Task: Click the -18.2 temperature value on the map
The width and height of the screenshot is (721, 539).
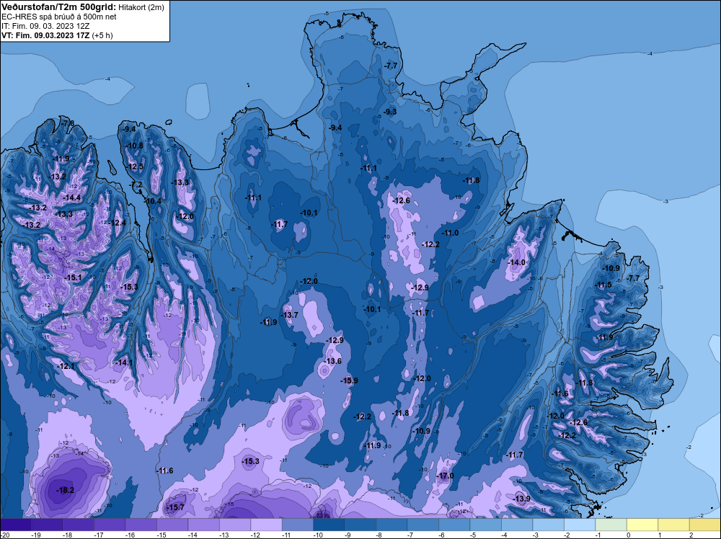Action: coord(65,490)
